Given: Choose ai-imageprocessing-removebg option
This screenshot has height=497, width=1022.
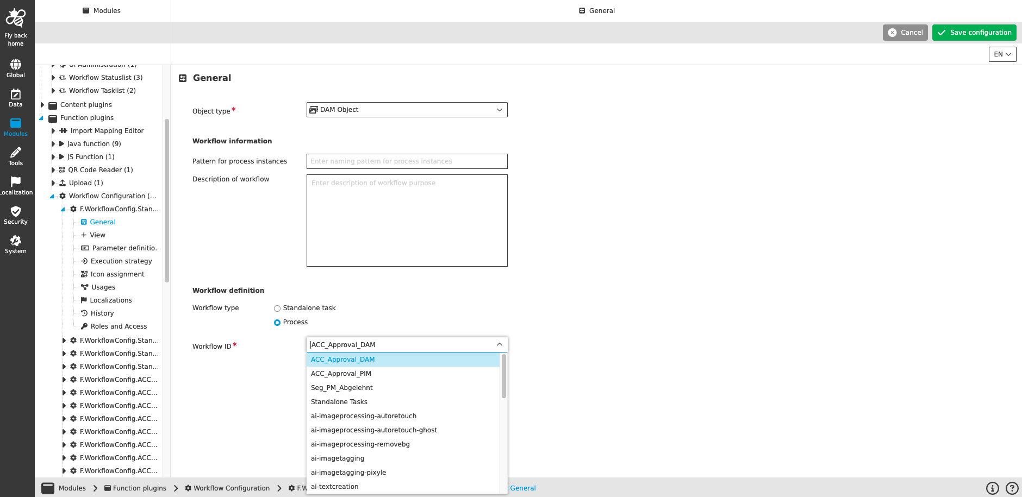Looking at the screenshot, I should click(x=403, y=444).
